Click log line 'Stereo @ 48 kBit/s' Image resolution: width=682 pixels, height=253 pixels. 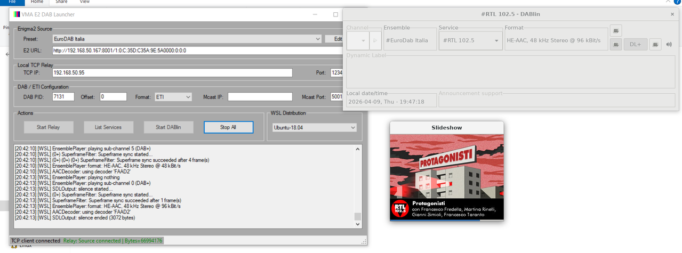(x=98, y=166)
